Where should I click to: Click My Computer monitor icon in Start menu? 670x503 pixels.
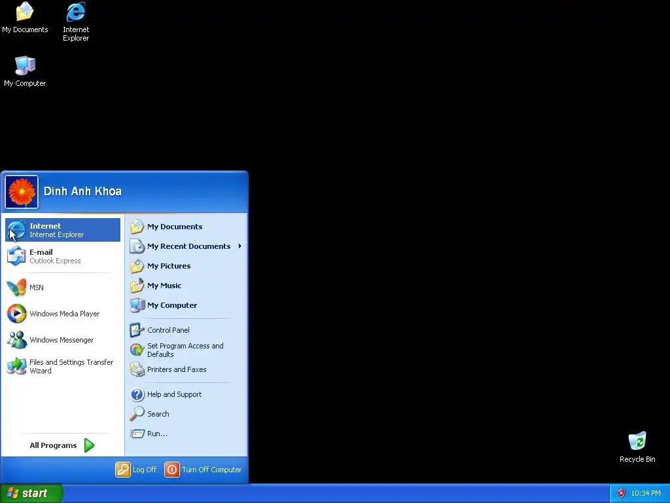(x=137, y=305)
